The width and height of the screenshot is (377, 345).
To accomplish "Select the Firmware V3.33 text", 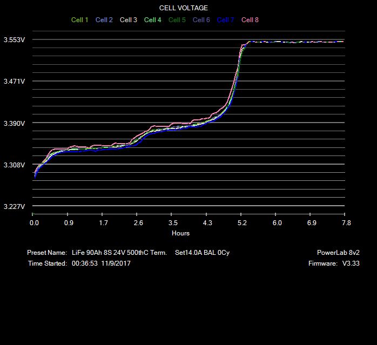I will coord(330,263).
